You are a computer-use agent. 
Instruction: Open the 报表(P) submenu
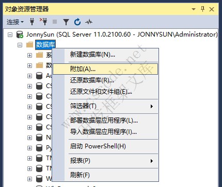tap(105, 161)
